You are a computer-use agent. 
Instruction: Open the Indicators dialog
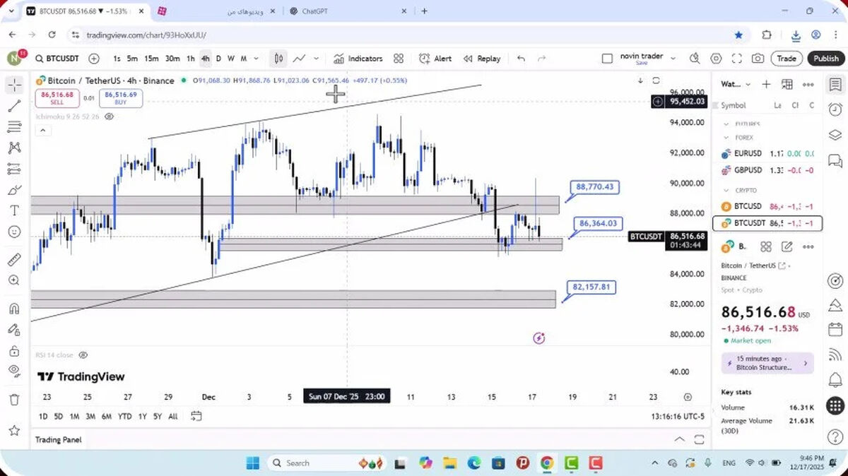(358, 59)
